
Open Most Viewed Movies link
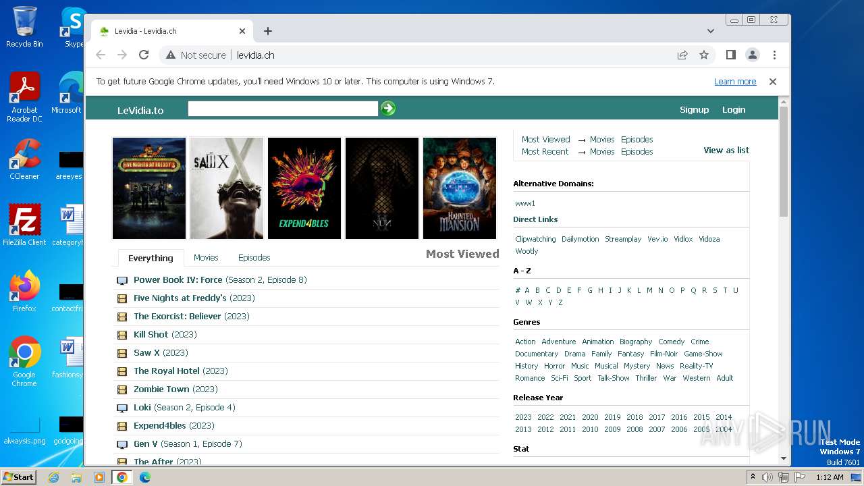click(x=602, y=140)
